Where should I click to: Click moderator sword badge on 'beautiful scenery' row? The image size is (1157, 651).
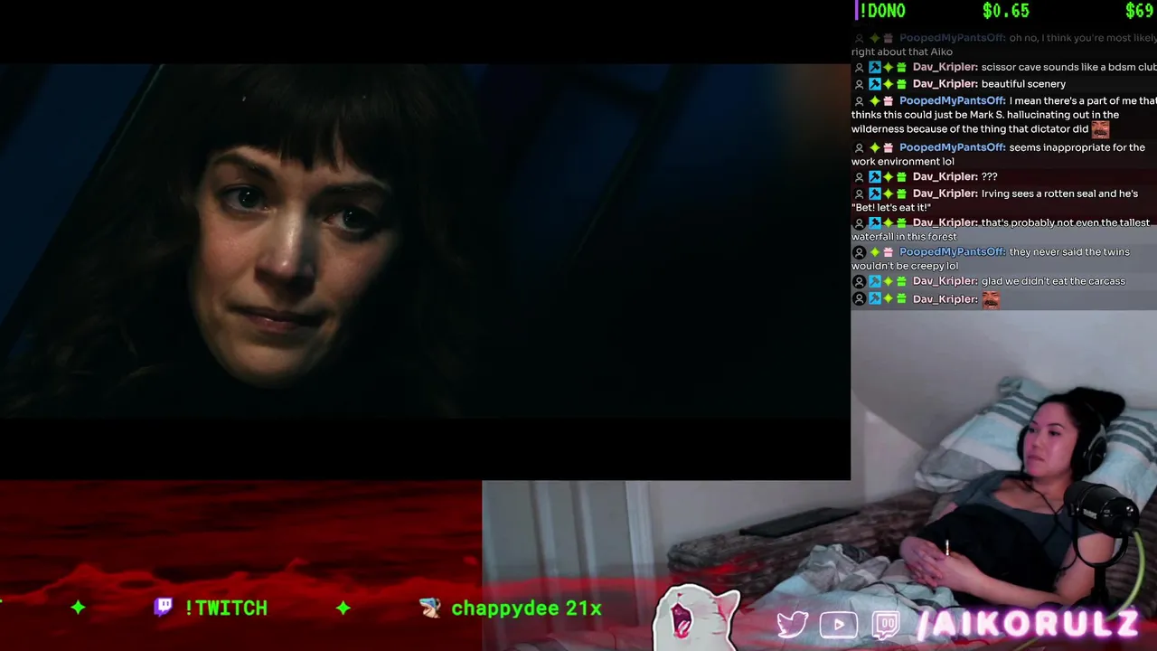[874, 84]
